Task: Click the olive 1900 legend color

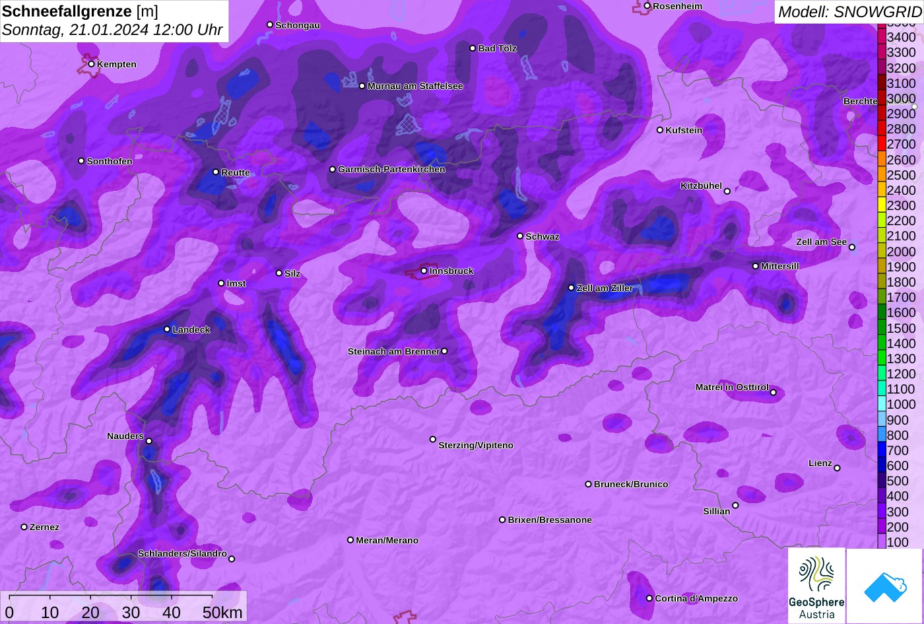Action: pyautogui.click(x=881, y=267)
